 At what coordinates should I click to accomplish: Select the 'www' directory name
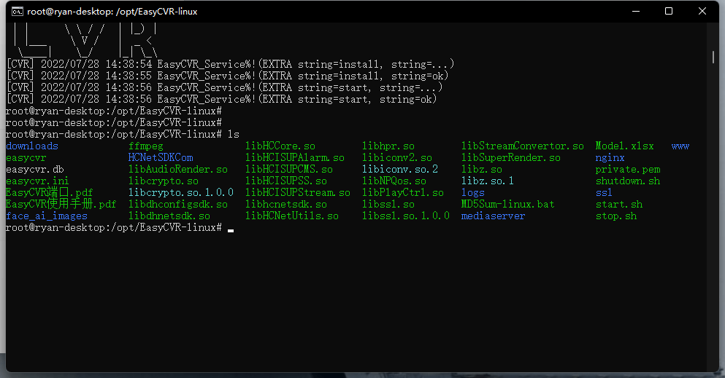click(x=680, y=146)
